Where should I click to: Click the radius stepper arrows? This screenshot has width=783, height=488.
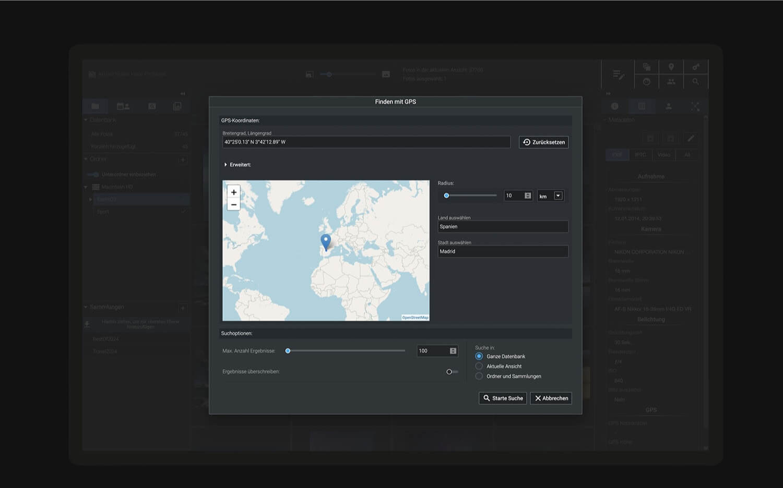pyautogui.click(x=528, y=196)
